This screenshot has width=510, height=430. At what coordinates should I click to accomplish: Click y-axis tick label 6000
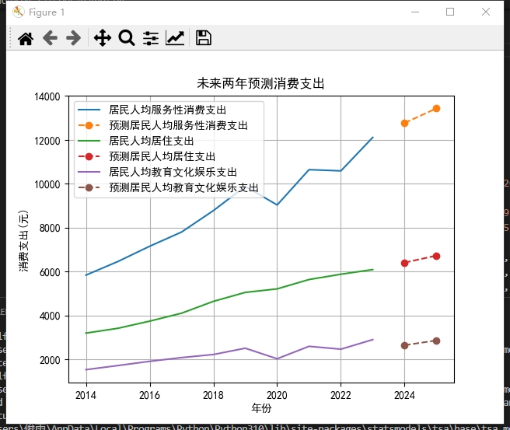point(50,272)
